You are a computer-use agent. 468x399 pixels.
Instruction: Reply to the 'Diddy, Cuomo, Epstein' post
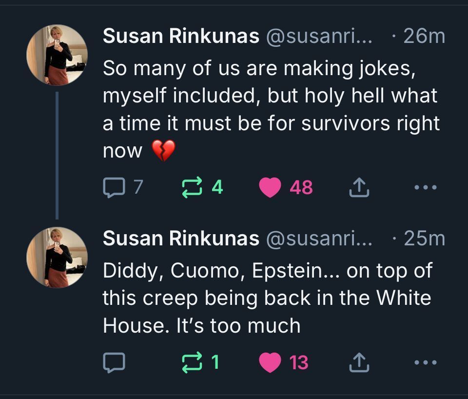pyautogui.click(x=114, y=362)
